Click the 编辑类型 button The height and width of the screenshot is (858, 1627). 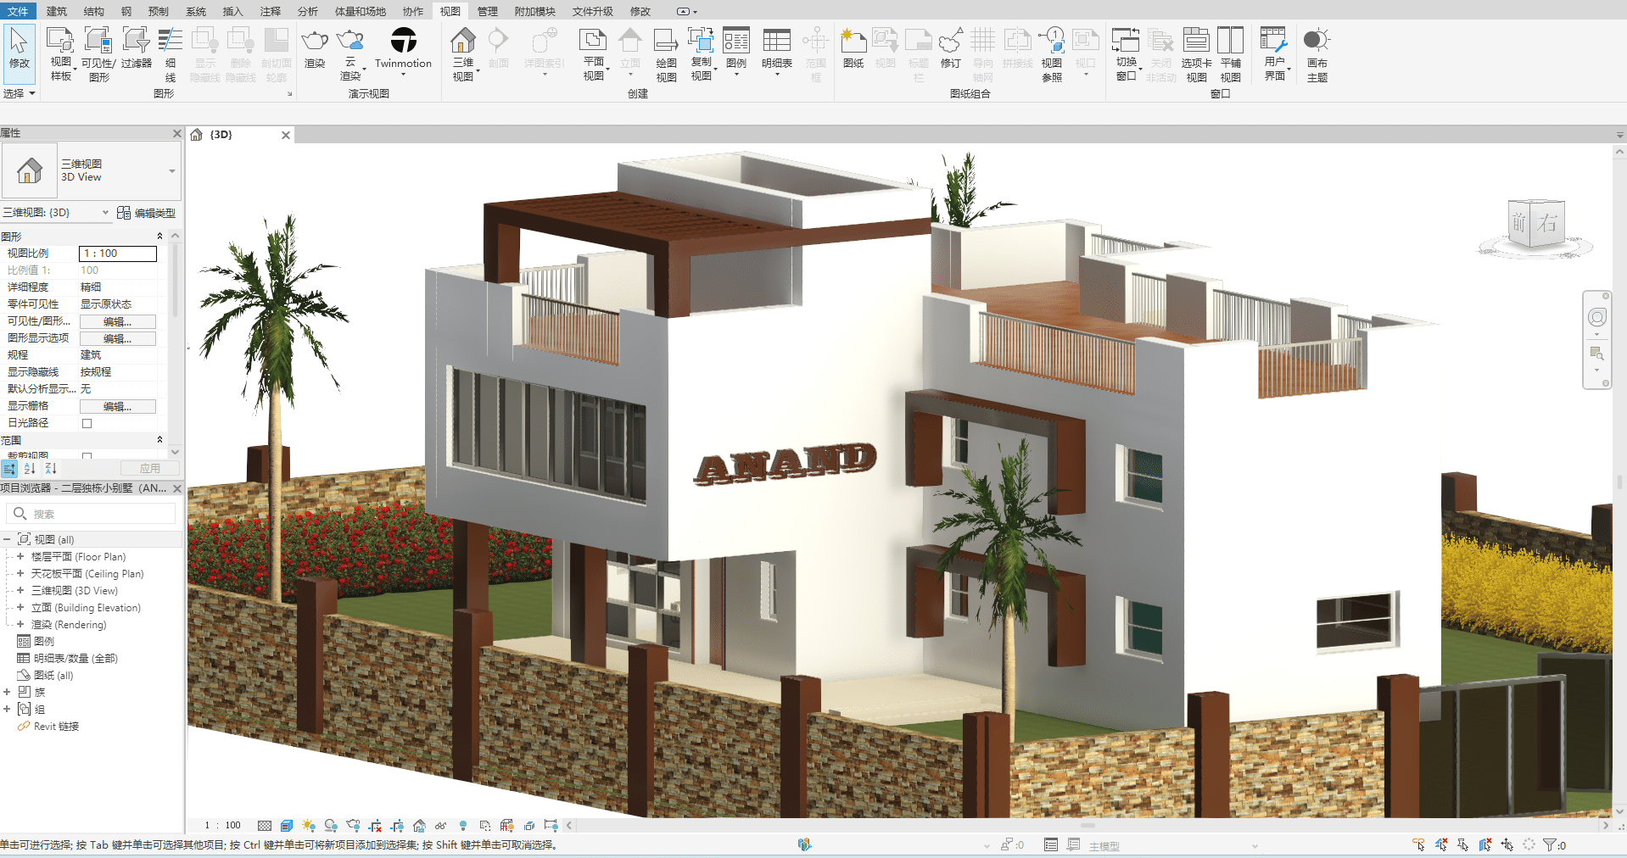[147, 213]
